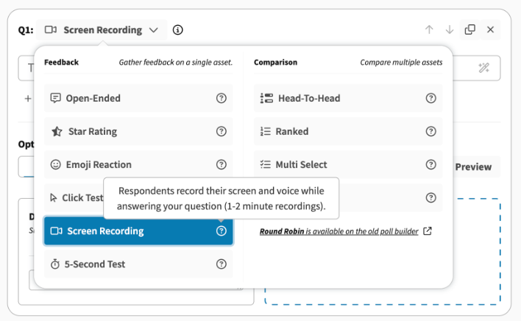Open help icon for Star Rating
This screenshot has height=321, width=521.
(x=221, y=131)
